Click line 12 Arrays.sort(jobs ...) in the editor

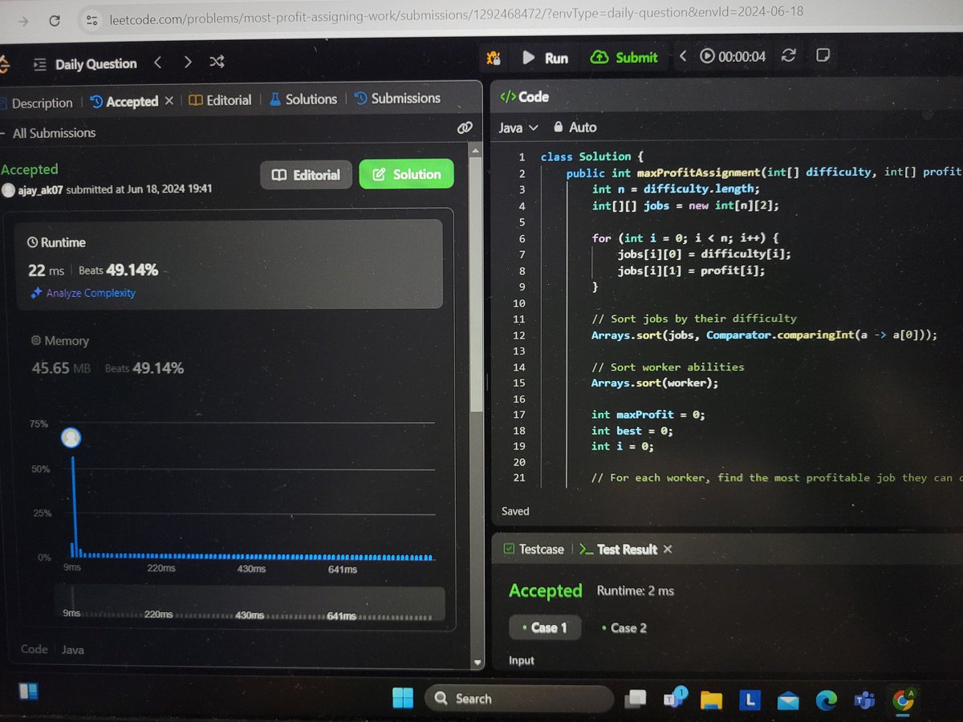[764, 335]
